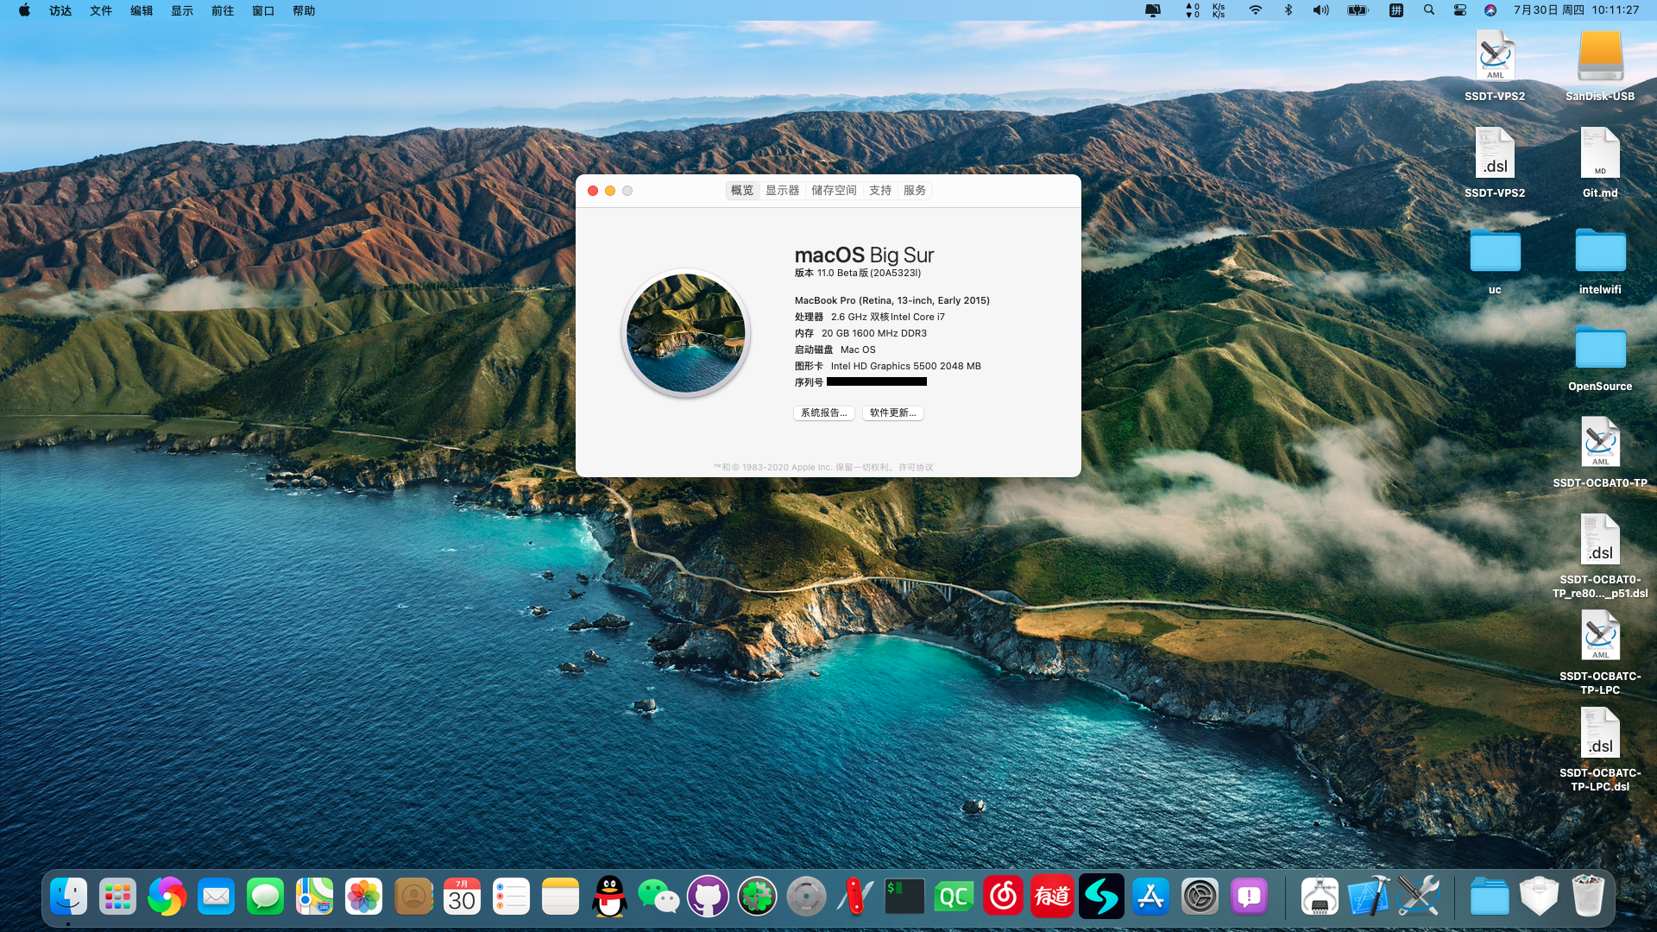This screenshot has width=1657, height=932.
Task: Open the Messages app in the Dock
Action: coord(265,897)
